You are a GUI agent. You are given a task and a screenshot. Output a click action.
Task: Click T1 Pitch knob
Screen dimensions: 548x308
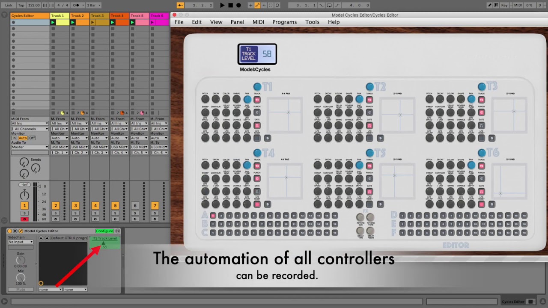[x=205, y=99]
